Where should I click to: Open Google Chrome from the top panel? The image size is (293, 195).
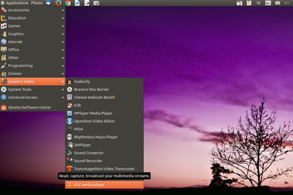(x=68, y=3)
